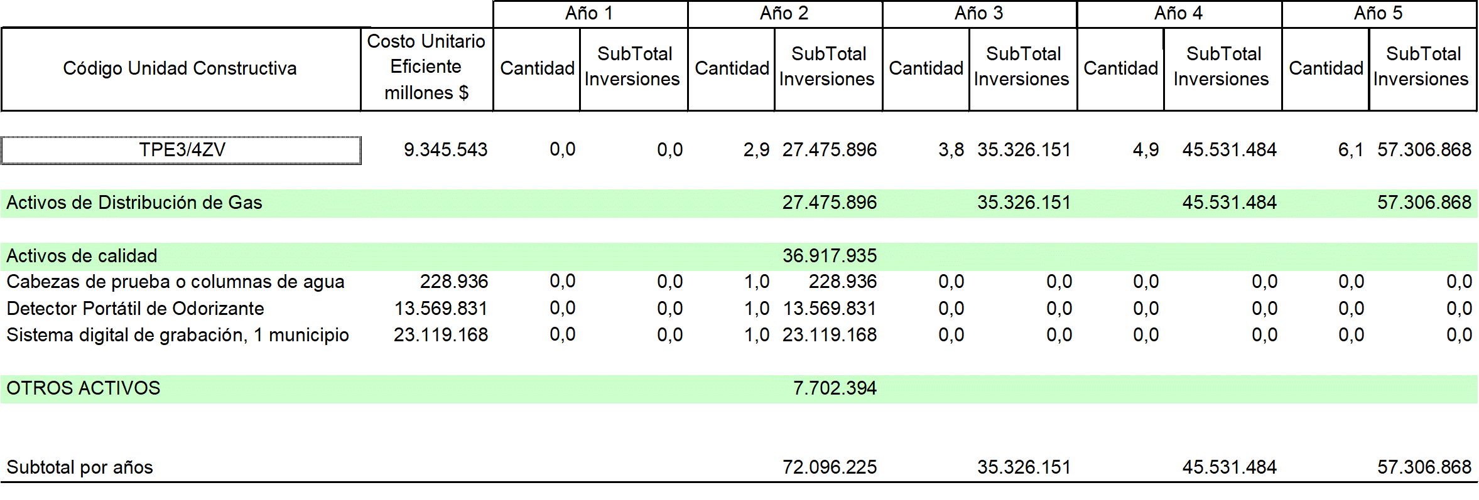Click the TPE3/4ZV code box
The width and height of the screenshot is (1479, 500).
coord(181,151)
